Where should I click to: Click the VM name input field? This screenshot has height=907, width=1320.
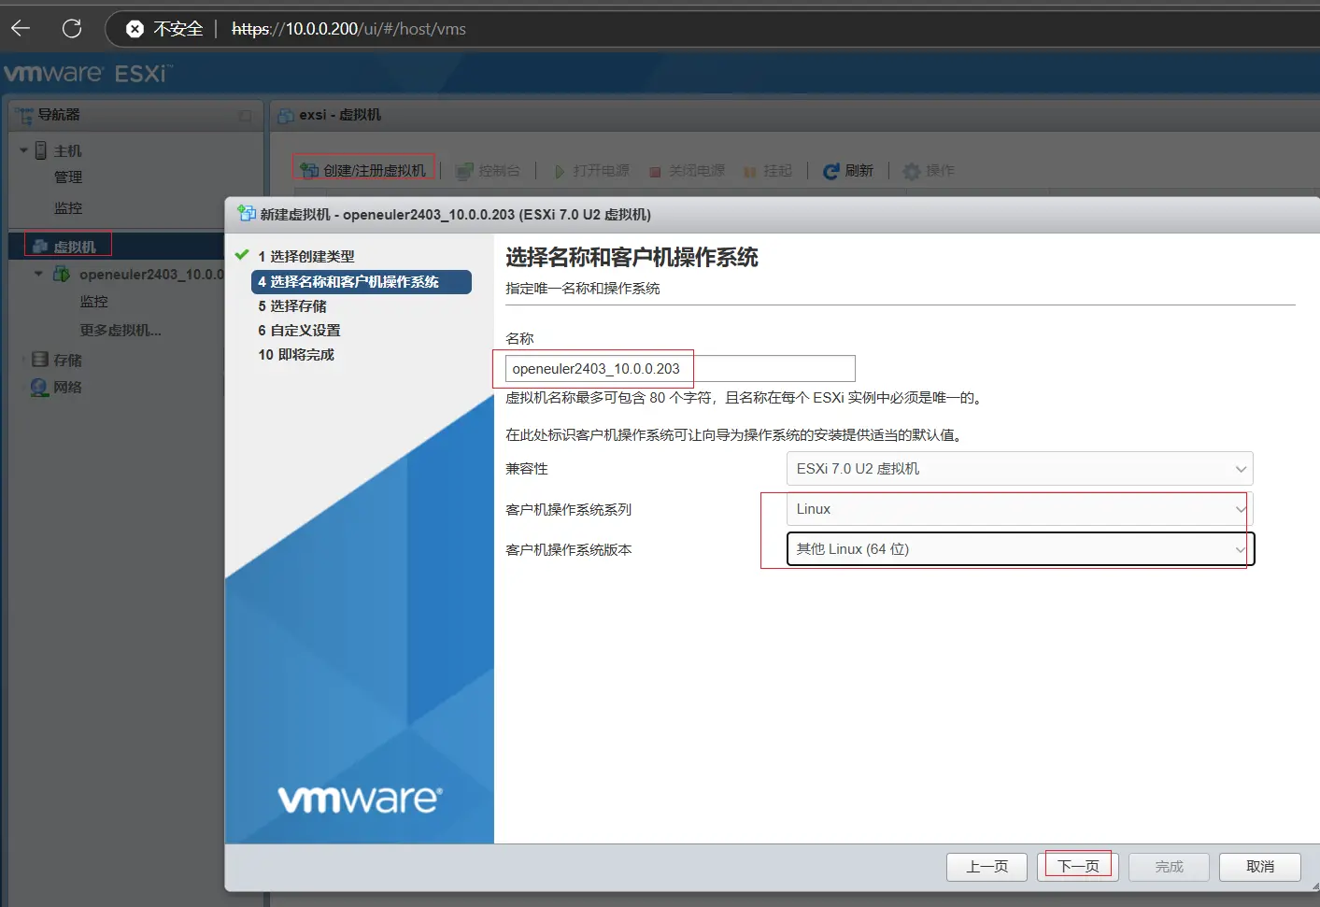(x=679, y=369)
